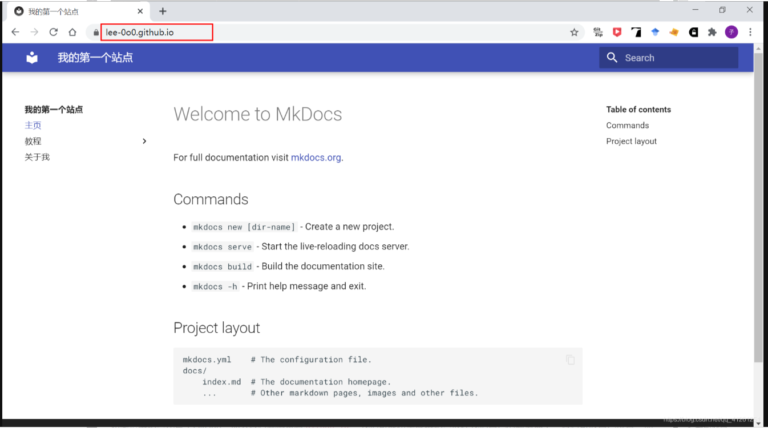The image size is (768, 428).
Task: Click the sidebar title 我的第一个站点
Action: tap(54, 110)
